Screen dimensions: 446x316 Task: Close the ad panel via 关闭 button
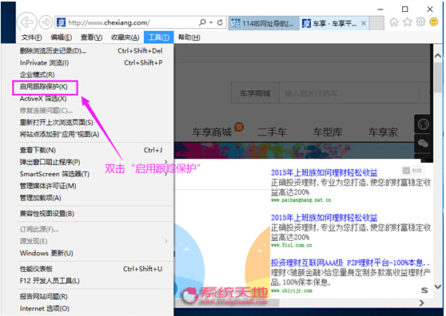(412, 171)
